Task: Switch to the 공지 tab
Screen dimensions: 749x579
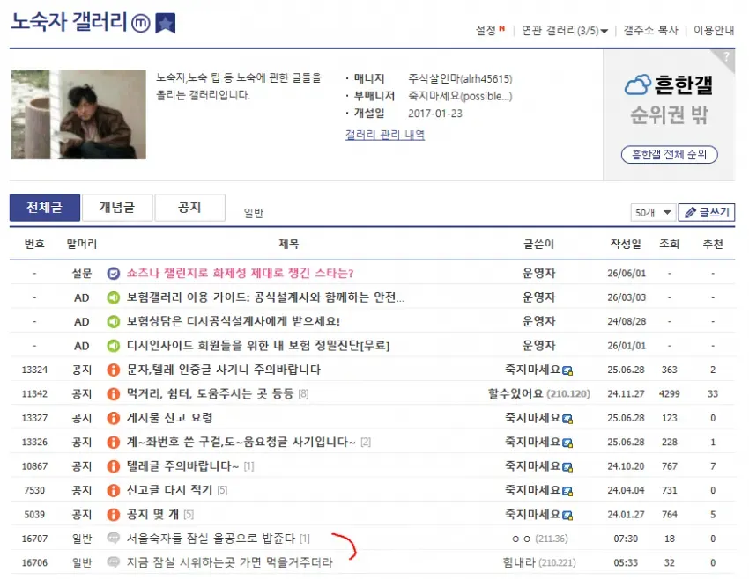Action: click(189, 208)
